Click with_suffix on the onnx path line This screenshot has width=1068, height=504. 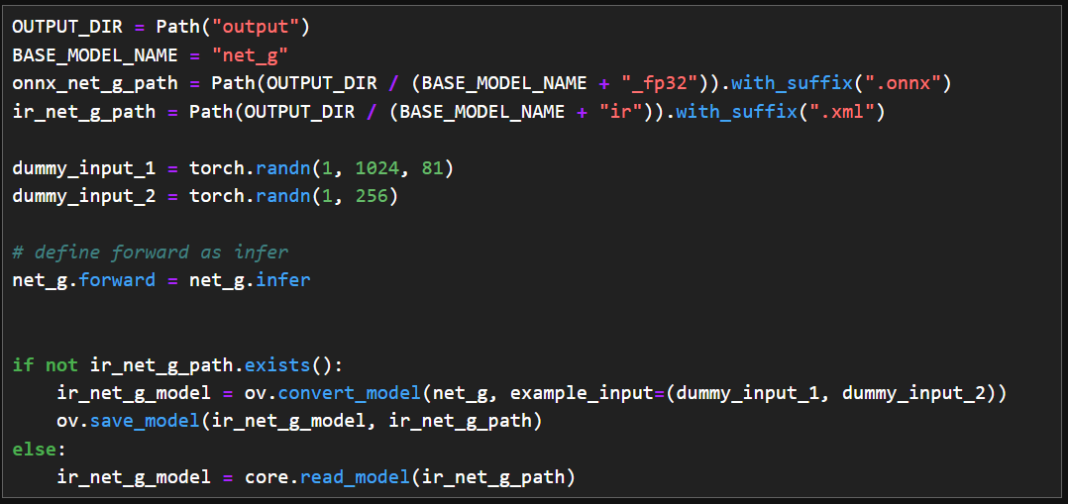[794, 84]
